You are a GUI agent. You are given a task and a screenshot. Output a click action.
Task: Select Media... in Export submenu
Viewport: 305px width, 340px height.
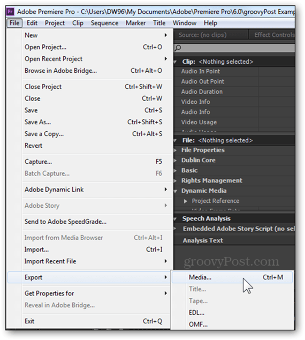coord(232,277)
